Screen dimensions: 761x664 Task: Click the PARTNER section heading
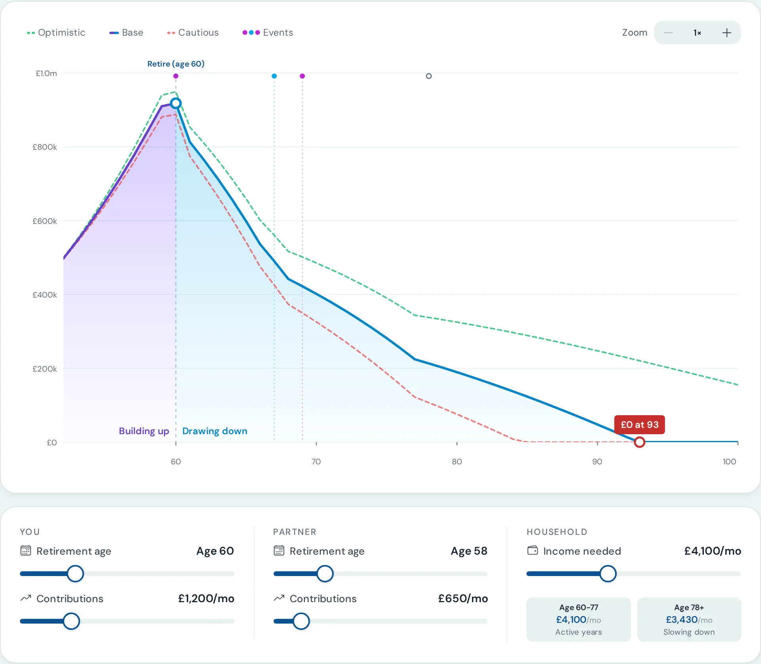(x=294, y=532)
